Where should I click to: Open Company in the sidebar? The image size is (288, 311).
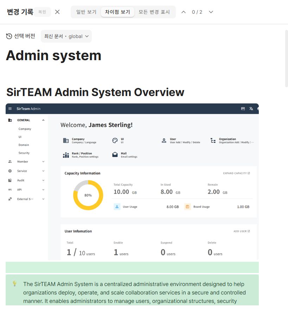coord(25,129)
